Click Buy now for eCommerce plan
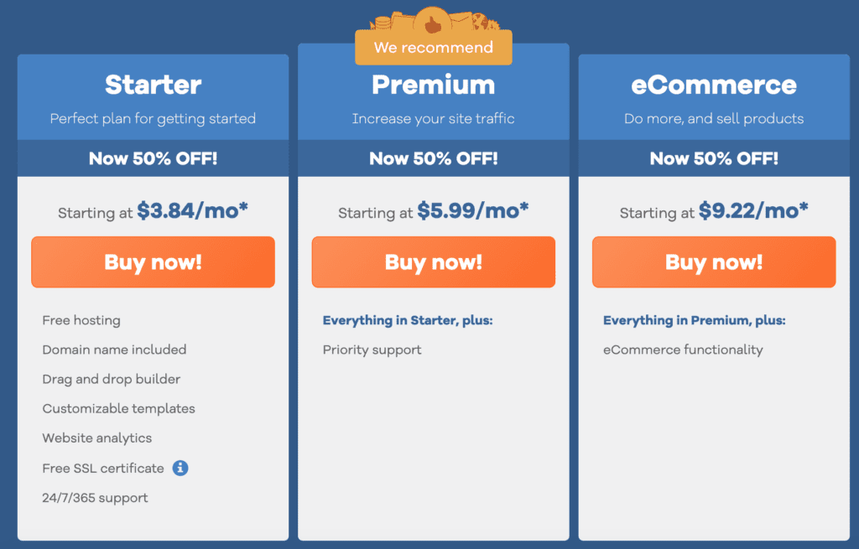This screenshot has width=859, height=549. (x=714, y=262)
